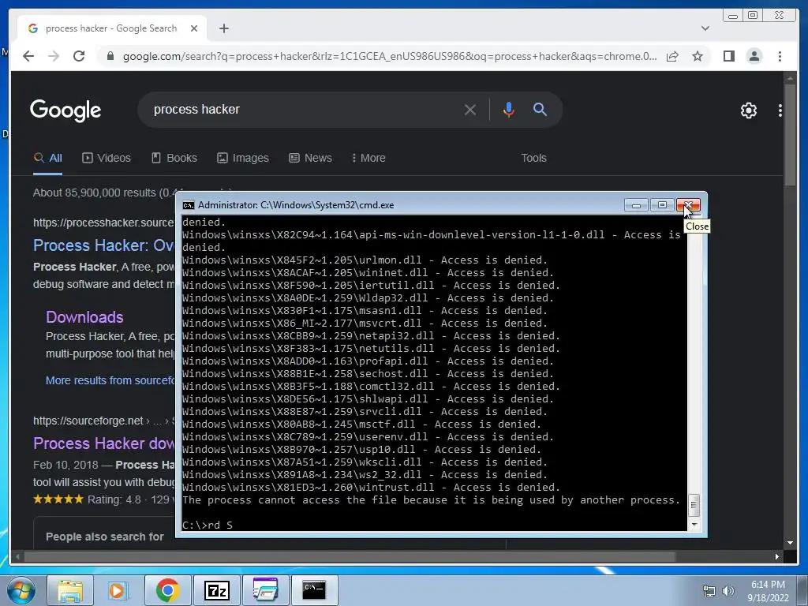Clear the Google search box text
The width and height of the screenshot is (808, 606).
point(470,110)
